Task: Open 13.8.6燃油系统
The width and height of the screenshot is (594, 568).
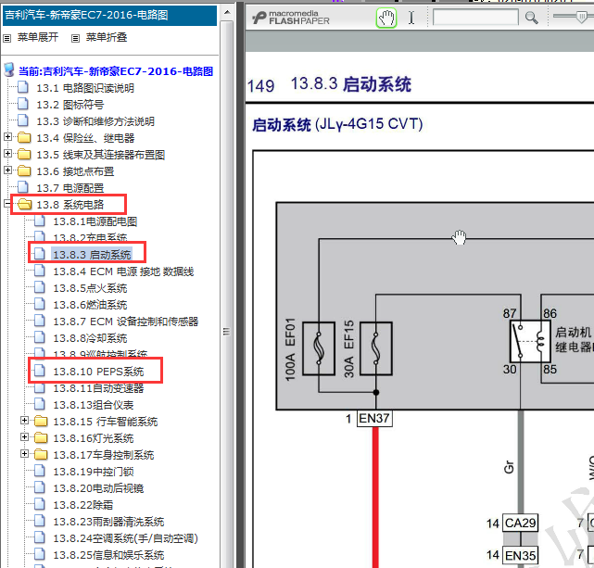Action: 90,305
